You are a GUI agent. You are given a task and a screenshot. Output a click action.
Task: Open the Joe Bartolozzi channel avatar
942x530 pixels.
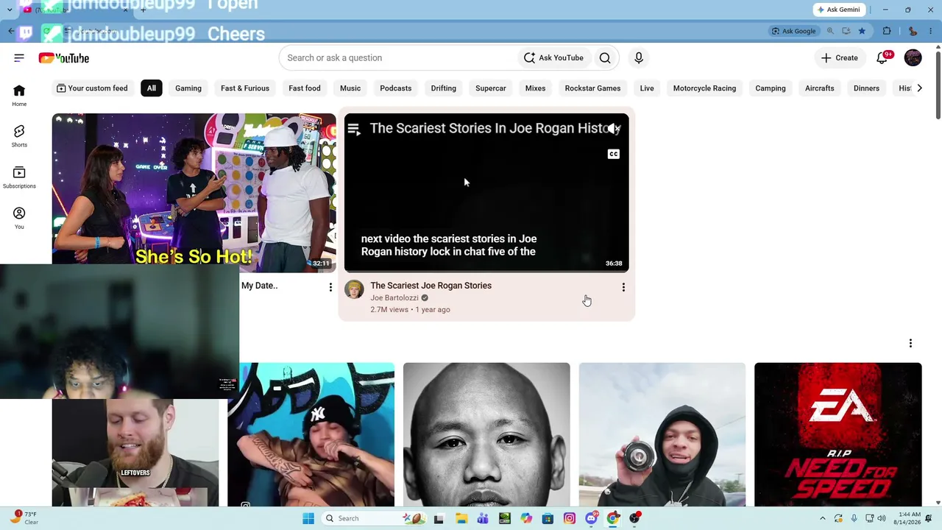tap(354, 289)
